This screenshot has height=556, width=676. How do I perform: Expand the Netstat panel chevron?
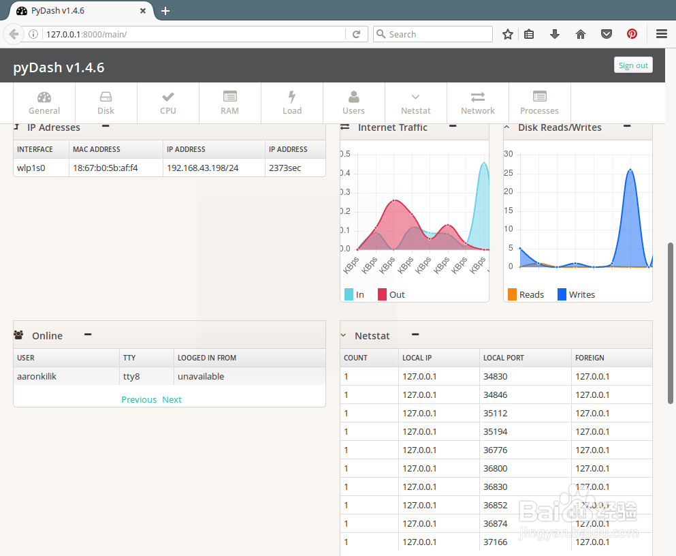[x=342, y=335]
